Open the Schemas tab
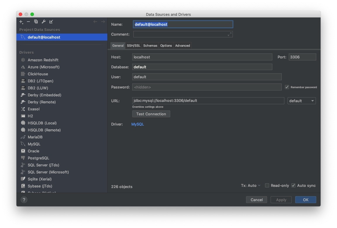The width and height of the screenshot is (337, 228). pos(150,46)
